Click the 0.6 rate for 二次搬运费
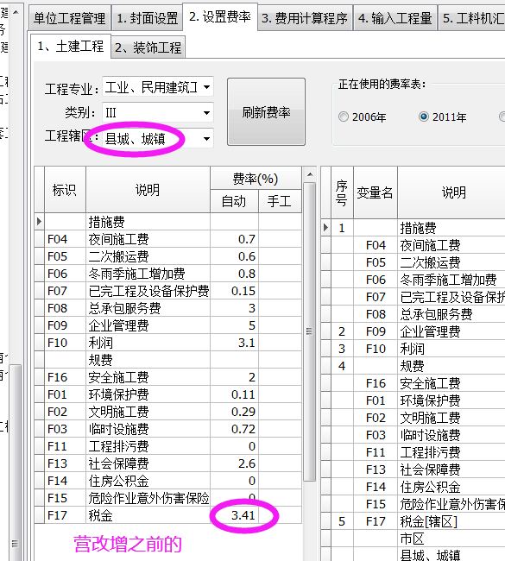 [234, 256]
